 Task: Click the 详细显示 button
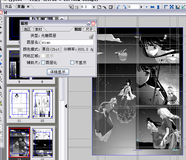pyautogui.click(x=58, y=72)
